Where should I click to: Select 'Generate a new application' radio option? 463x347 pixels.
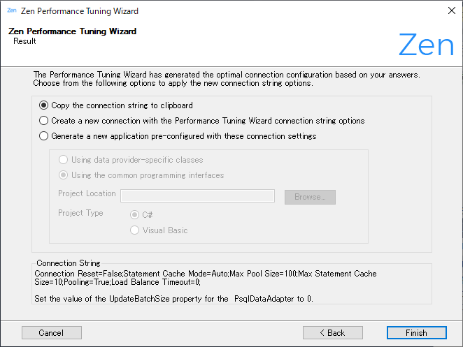pyautogui.click(x=44, y=136)
